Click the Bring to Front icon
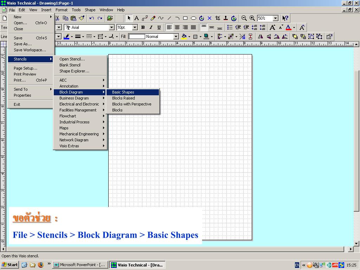Image resolution: width=360 pixels, height=270 pixels. pos(295,37)
